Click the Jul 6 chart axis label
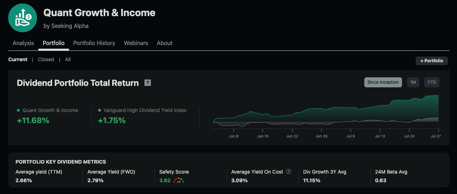Screen dimensions: 457x194 pyautogui.click(x=351, y=136)
